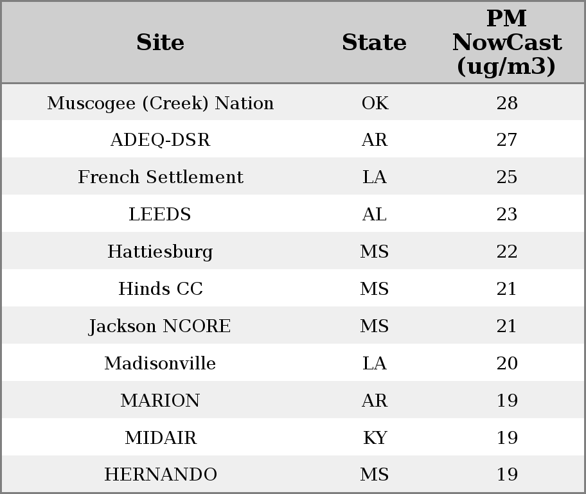Select the HERNANDO site cell
586x494 pixels.
click(x=160, y=475)
